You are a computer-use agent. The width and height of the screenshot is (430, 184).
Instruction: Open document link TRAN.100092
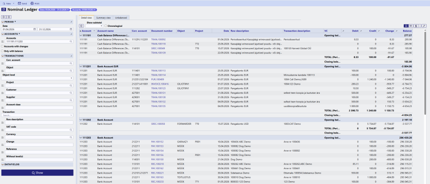pos(158,40)
